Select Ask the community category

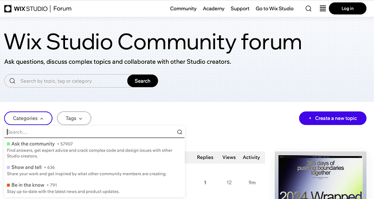(94, 150)
